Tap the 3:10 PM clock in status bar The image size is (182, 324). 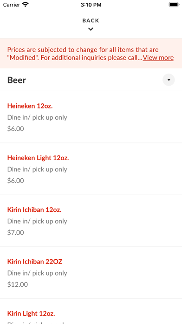[x=91, y=5]
